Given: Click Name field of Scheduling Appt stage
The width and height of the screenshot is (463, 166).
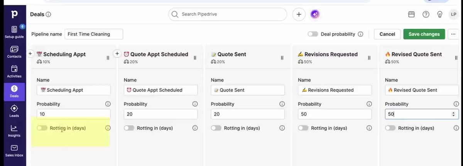Looking at the screenshot, I should [x=74, y=90].
